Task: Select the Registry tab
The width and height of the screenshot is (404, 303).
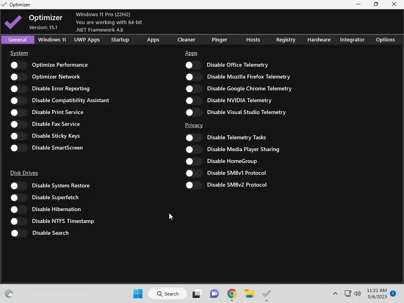Action: [x=286, y=40]
